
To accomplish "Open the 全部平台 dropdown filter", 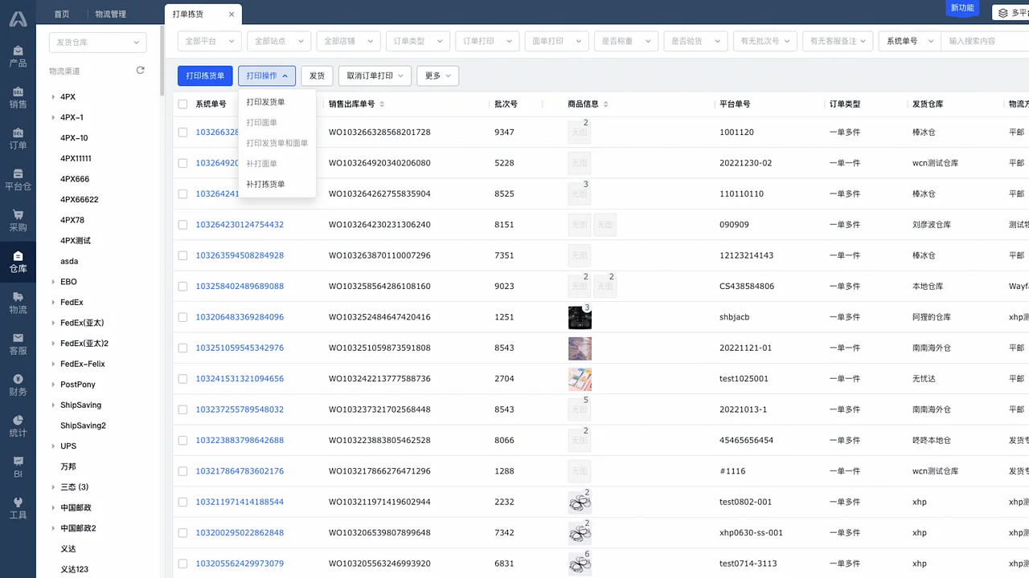I will [x=209, y=41].
